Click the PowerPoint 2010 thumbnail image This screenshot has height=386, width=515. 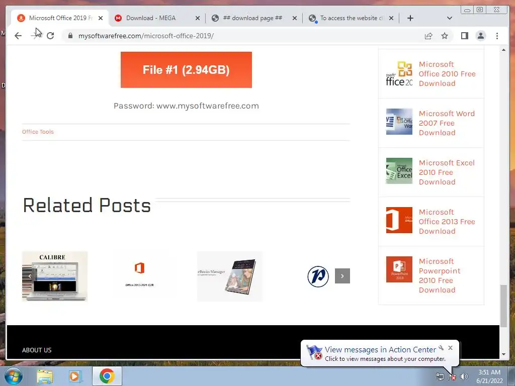(399, 269)
